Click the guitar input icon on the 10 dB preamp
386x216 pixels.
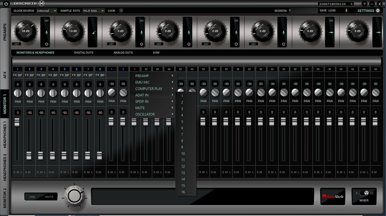tap(94, 32)
